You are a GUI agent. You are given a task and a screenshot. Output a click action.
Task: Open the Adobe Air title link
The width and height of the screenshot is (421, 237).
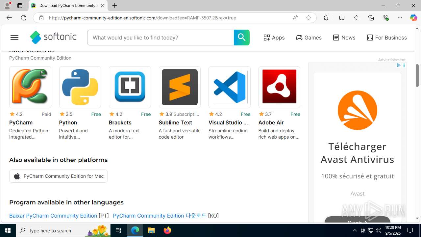(271, 122)
